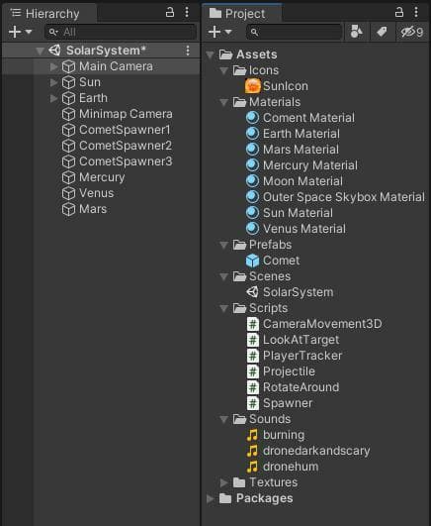Click the Outer Space Skybox Material sphere icon
Screen dimensions: 431x526
[x=252, y=197]
